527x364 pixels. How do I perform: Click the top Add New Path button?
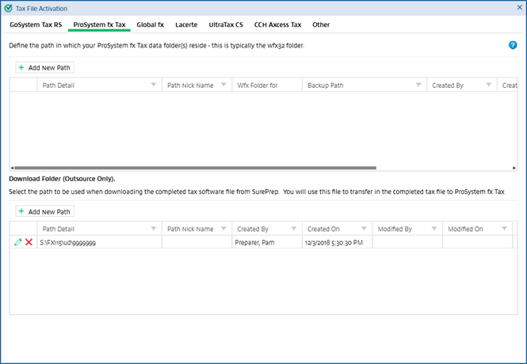click(x=44, y=68)
